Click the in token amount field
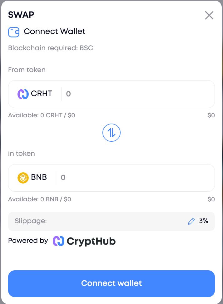The height and width of the screenshot is (304, 223). (134, 178)
